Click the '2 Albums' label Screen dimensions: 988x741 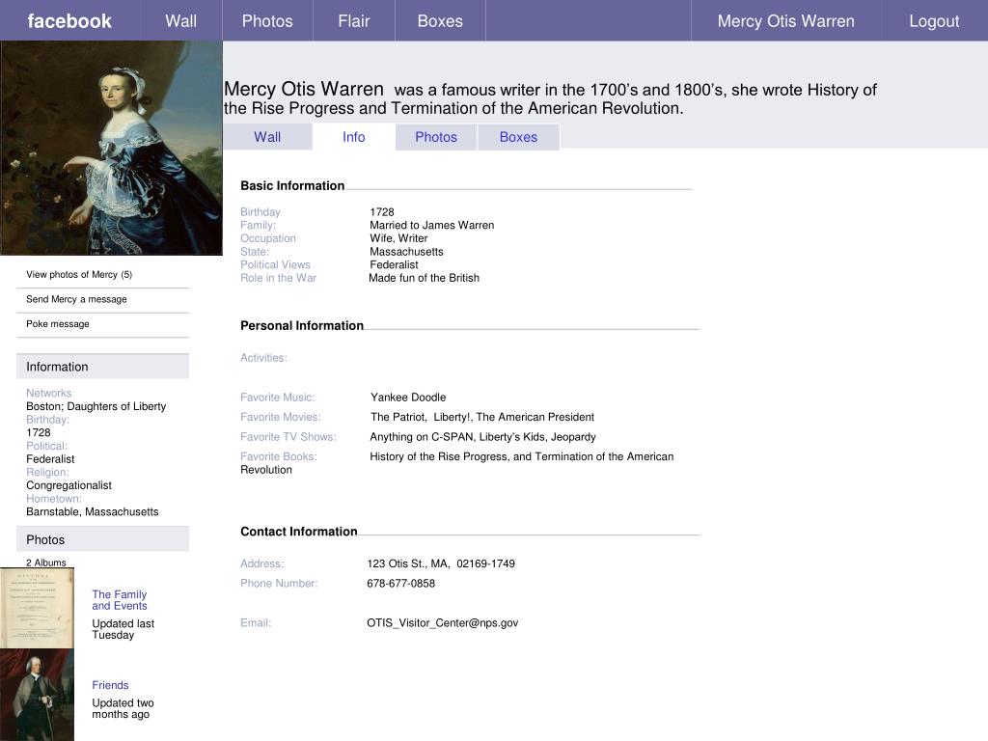coord(46,563)
